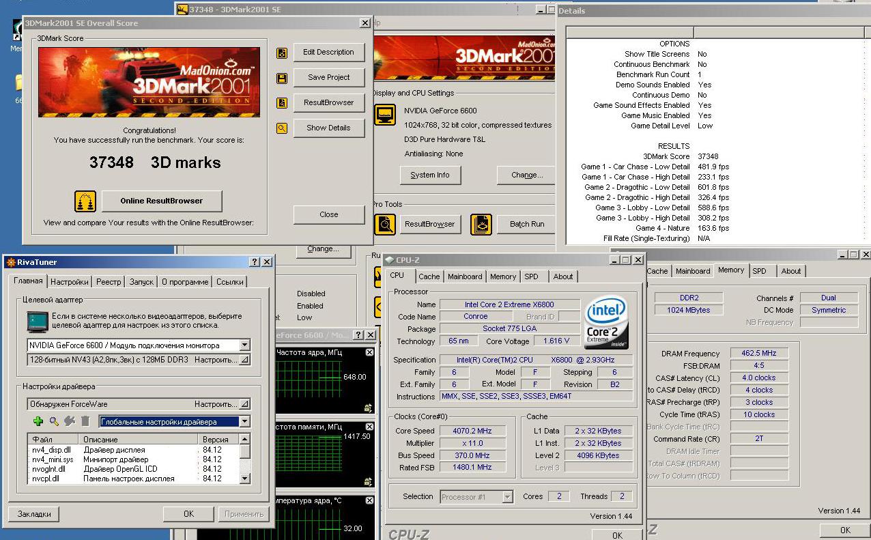This screenshot has width=871, height=540.
Task: Click the Версия column header in the driver list
Action: click(x=219, y=440)
